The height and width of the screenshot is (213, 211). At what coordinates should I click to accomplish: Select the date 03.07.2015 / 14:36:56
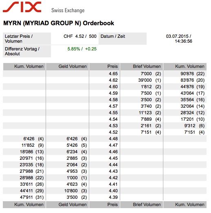click(179, 39)
